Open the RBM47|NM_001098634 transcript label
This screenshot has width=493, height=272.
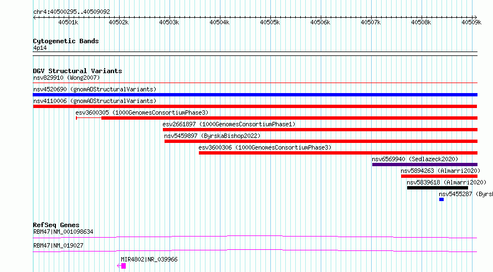63,232
